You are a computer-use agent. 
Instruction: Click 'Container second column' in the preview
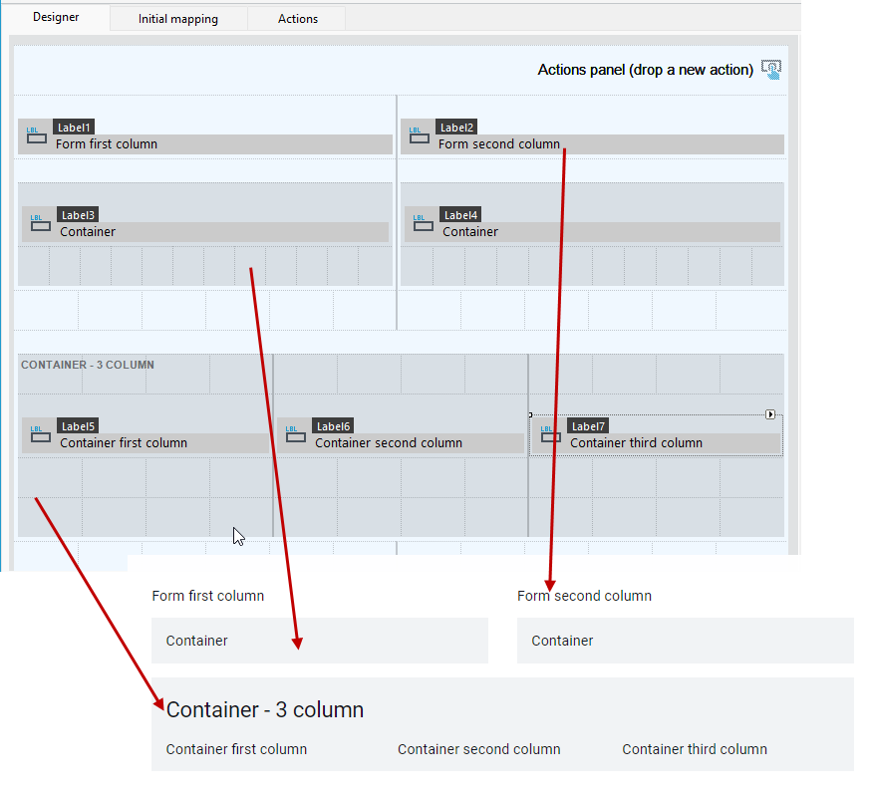point(478,749)
